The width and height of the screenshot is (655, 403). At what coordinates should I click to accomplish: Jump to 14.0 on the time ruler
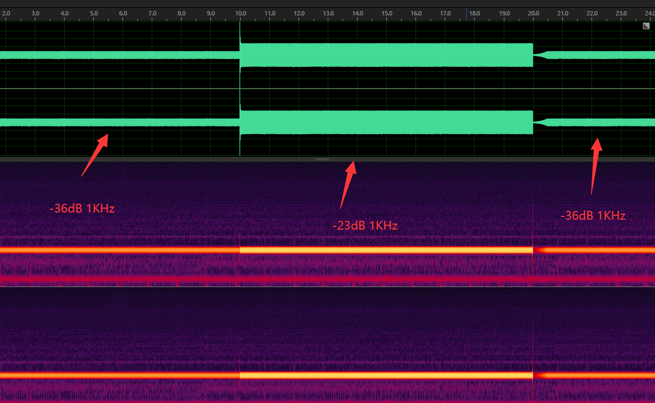coord(358,13)
